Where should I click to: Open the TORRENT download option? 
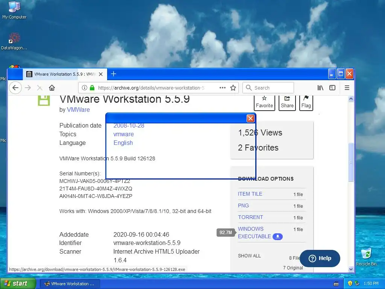(250, 217)
